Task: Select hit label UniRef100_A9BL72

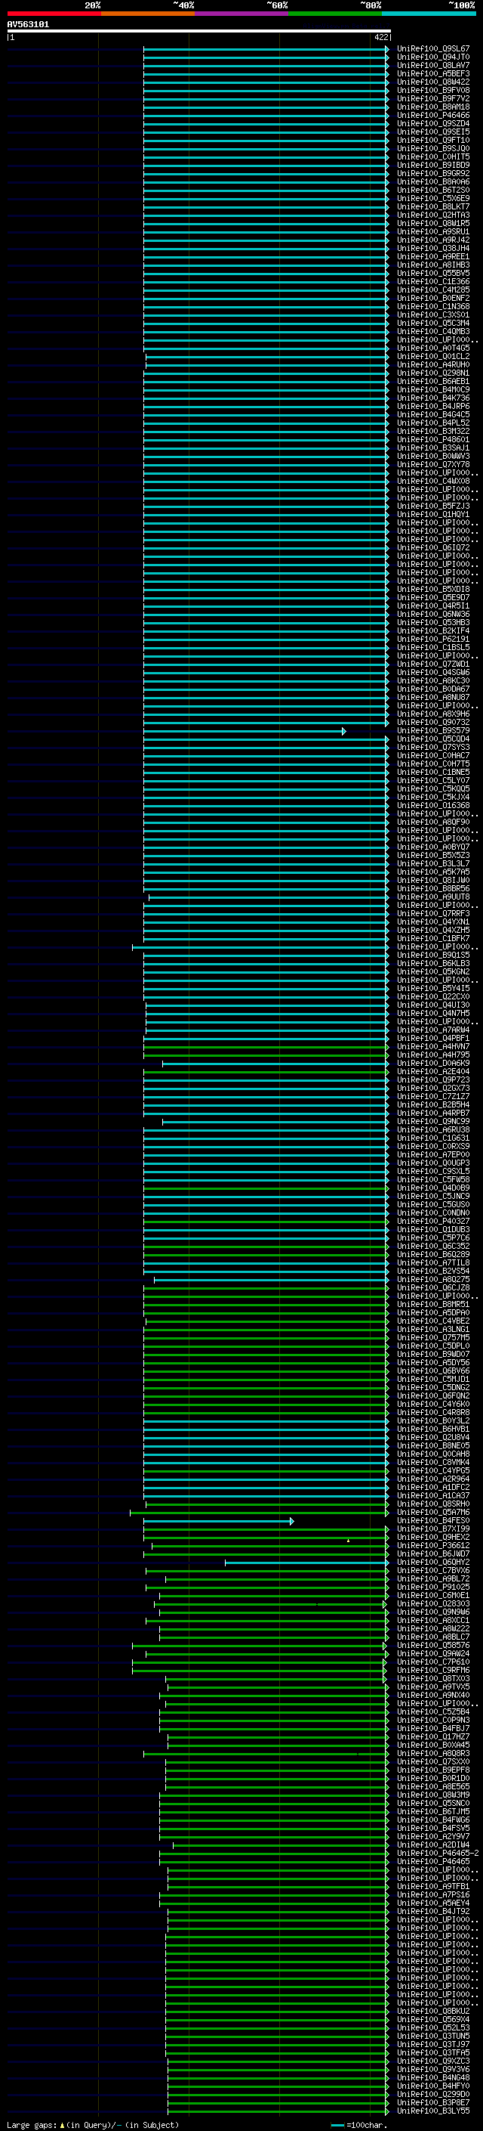Action: click(x=433, y=1578)
